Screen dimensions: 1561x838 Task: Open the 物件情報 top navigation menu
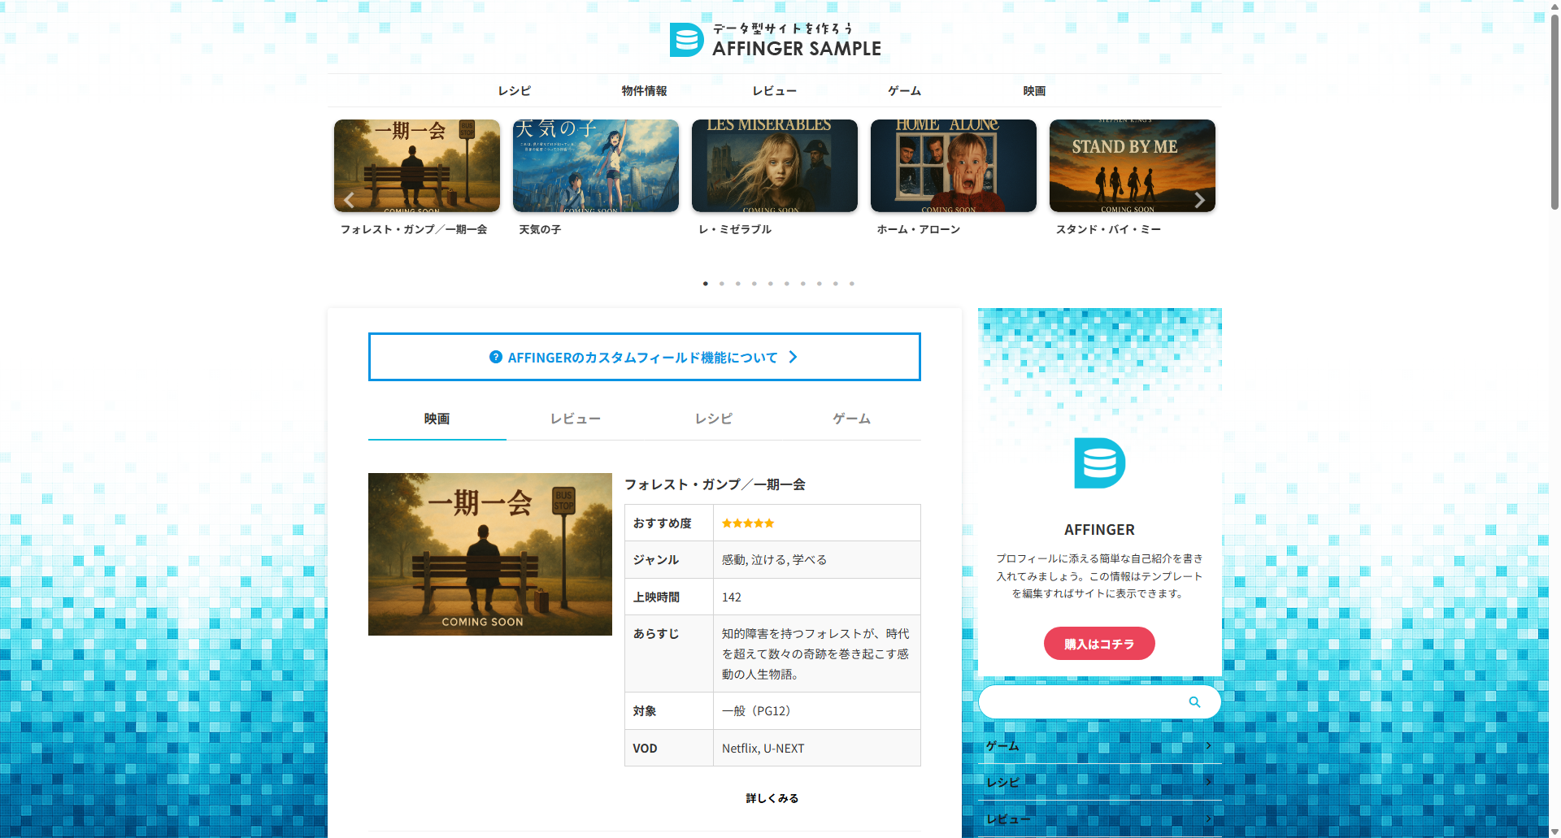pos(645,91)
